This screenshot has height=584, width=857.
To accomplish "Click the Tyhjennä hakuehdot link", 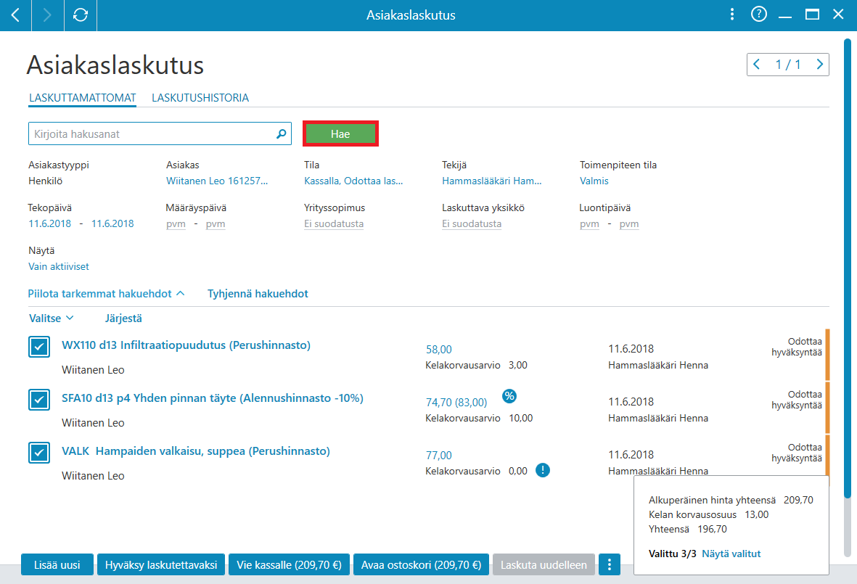I will click(x=258, y=293).
